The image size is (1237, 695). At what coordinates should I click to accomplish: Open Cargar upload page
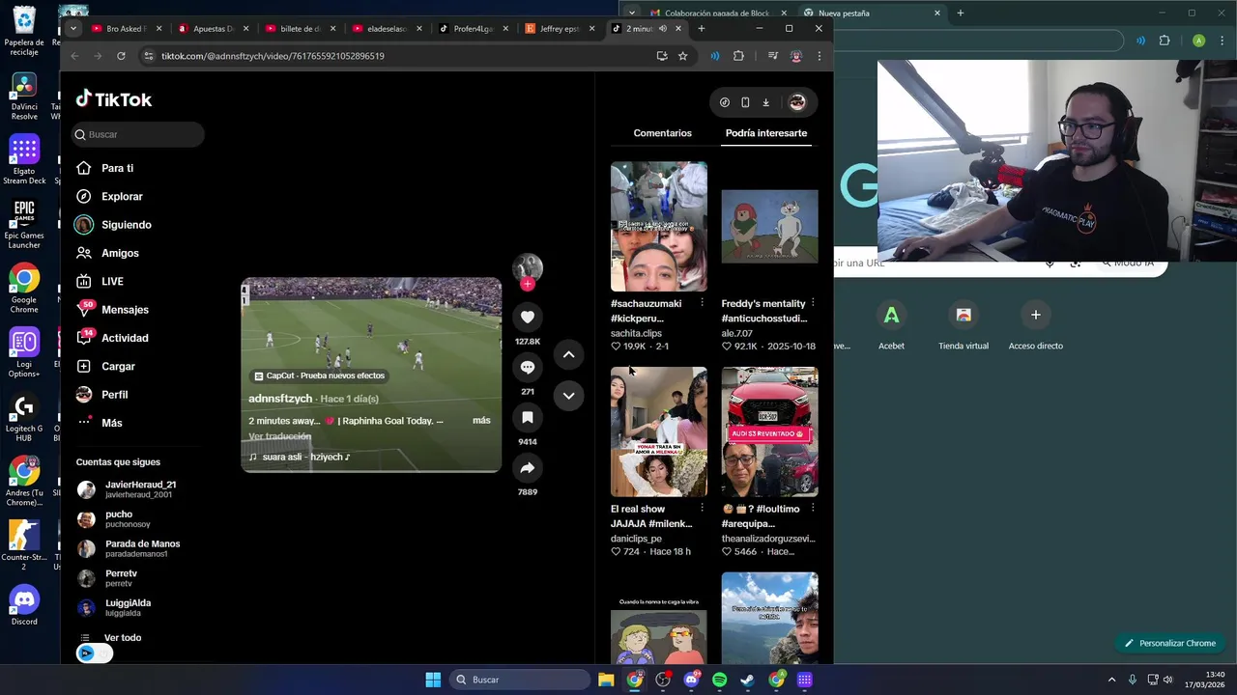[x=118, y=366]
